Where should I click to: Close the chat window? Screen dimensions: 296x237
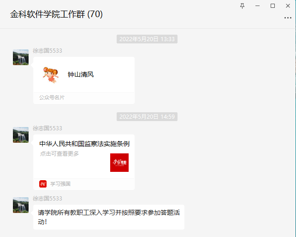click(288, 6)
